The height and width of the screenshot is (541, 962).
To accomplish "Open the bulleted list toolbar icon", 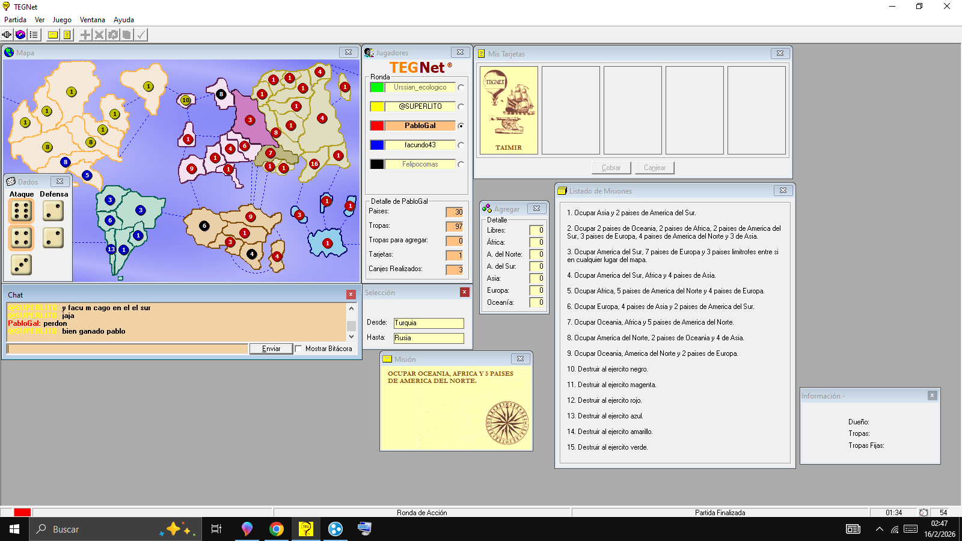I will coord(34,35).
